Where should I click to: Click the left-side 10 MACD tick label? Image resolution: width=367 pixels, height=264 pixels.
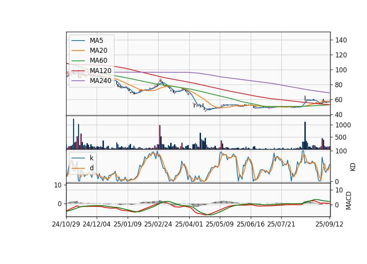point(58,185)
